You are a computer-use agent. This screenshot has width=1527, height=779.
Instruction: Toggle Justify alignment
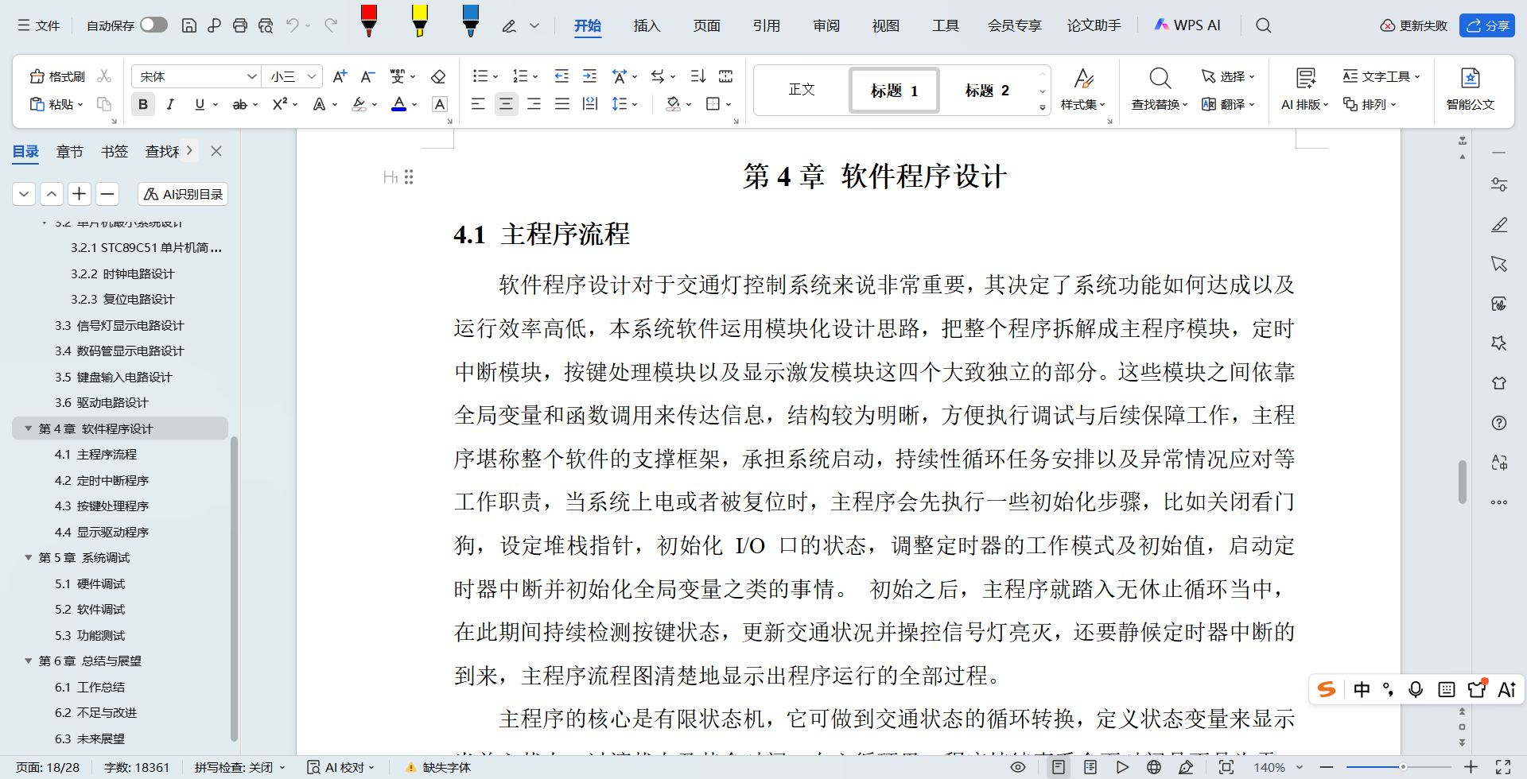[x=562, y=104]
